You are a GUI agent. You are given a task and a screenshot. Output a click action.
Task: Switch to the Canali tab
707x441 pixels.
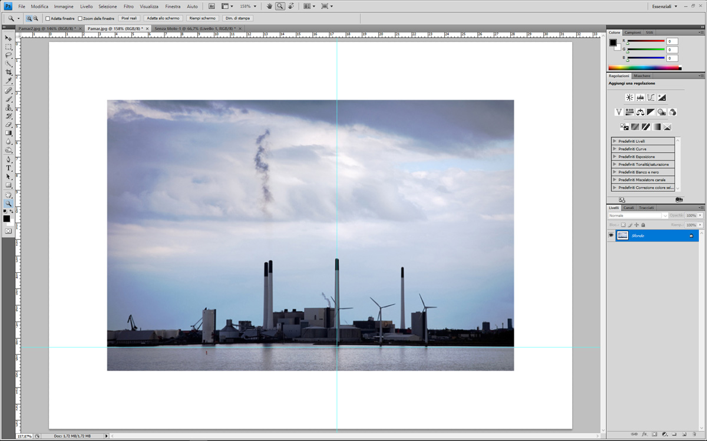coord(629,208)
